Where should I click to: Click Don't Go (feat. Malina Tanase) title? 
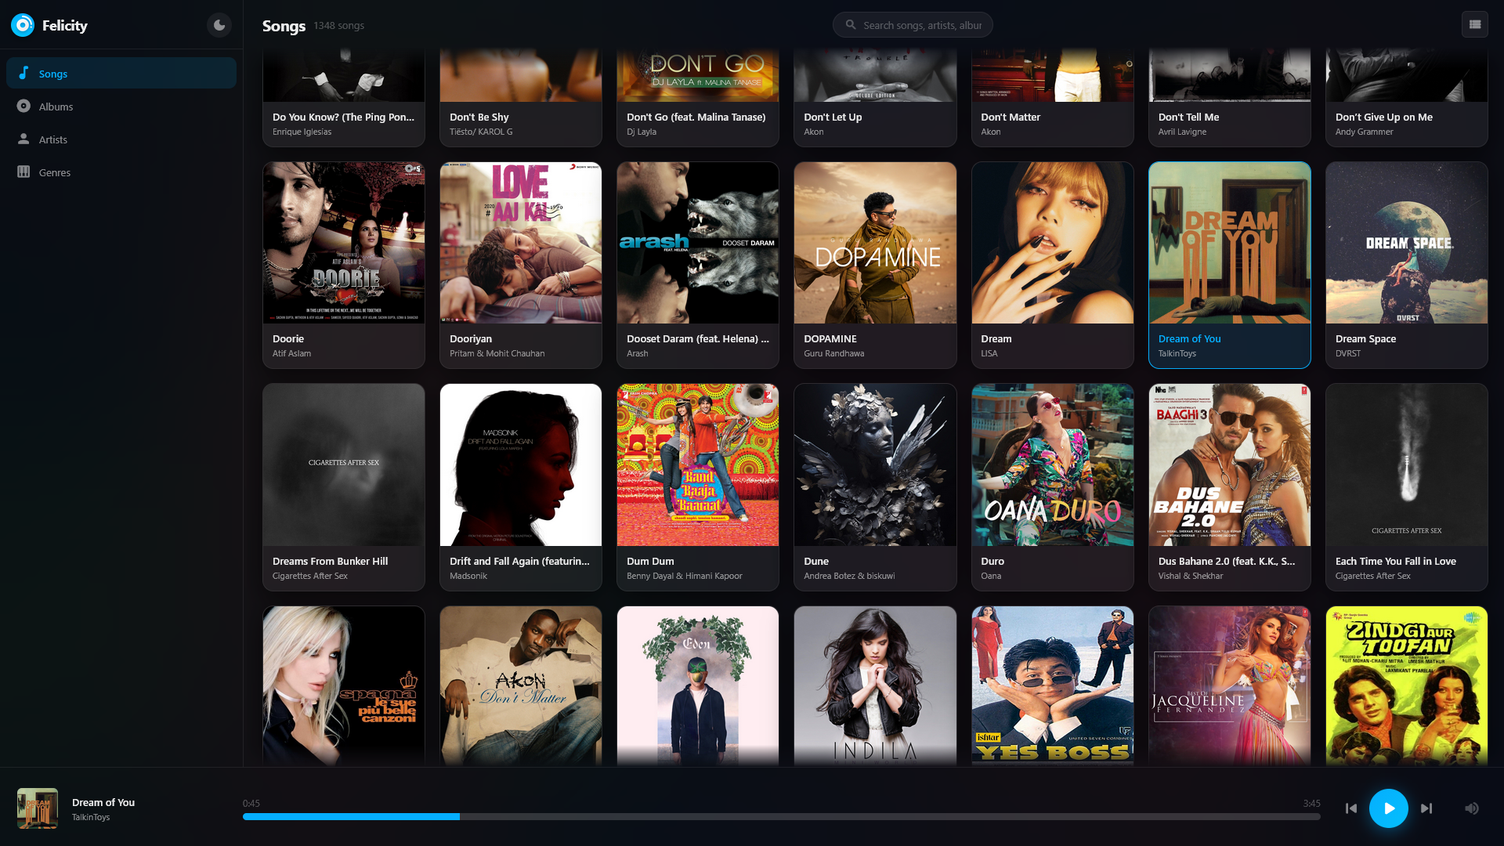tap(696, 117)
